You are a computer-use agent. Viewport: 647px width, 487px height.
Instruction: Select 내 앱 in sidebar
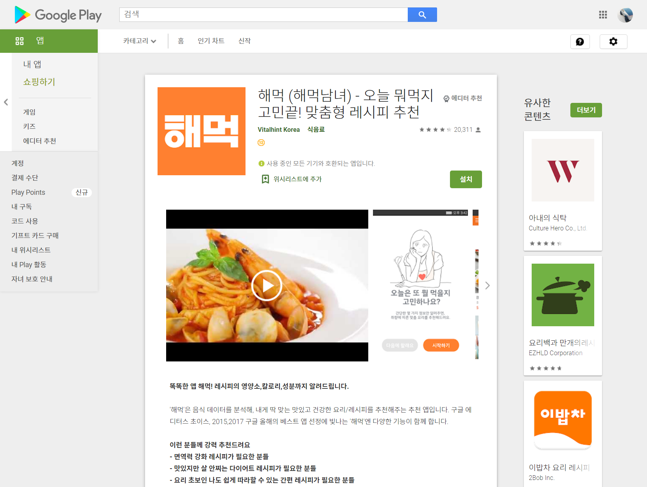(x=32, y=64)
